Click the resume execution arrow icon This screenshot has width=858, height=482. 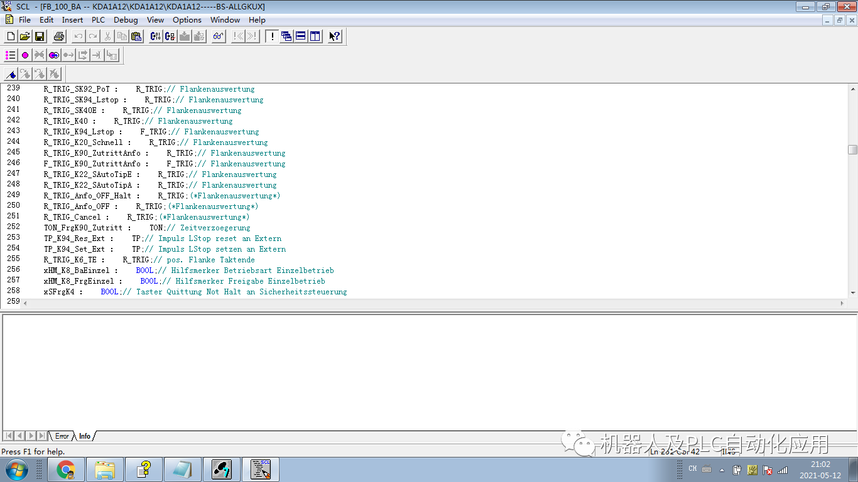point(68,55)
